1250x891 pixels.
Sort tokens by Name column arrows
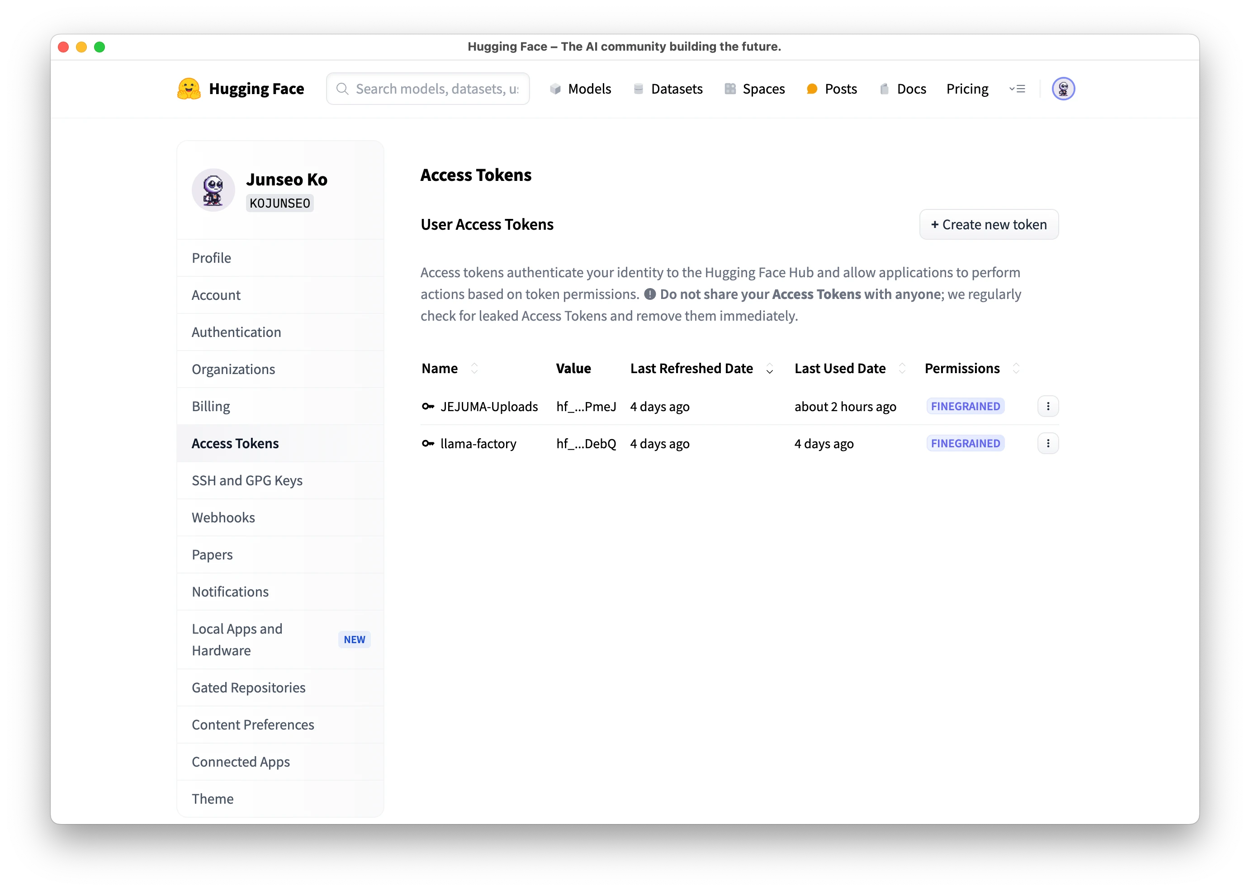tap(474, 369)
